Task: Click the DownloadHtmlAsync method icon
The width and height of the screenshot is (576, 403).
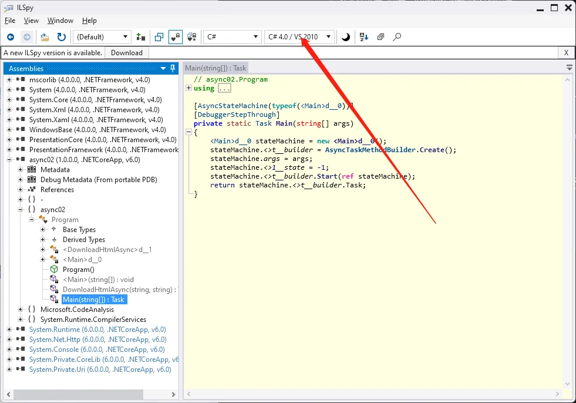Action: click(x=55, y=290)
